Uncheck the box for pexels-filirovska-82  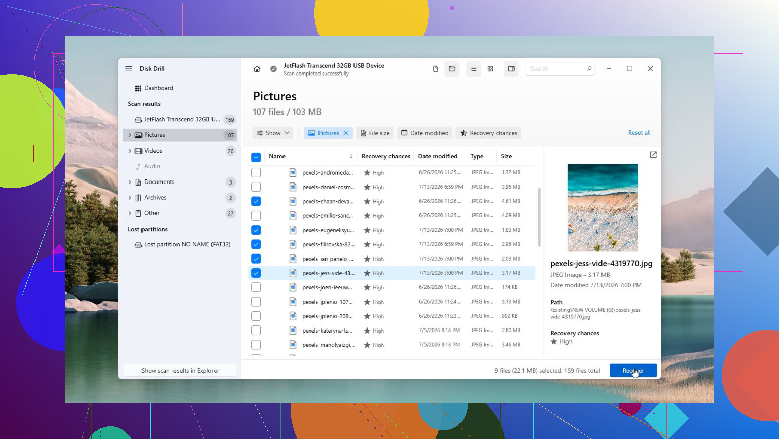coord(256,244)
